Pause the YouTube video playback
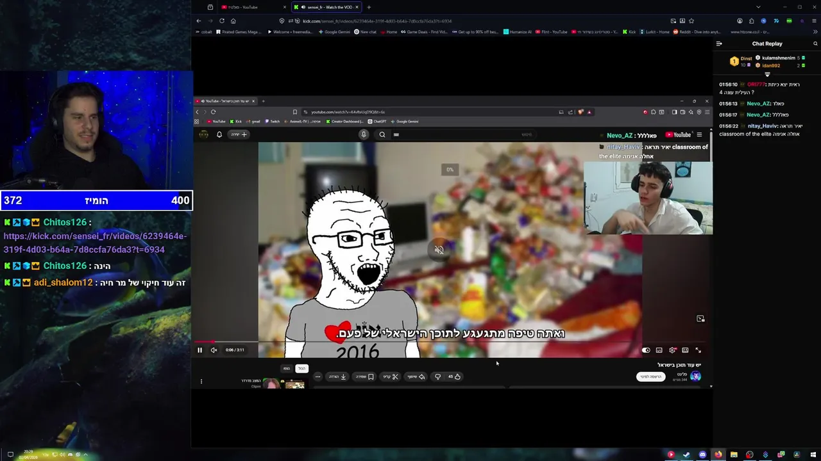 click(x=199, y=350)
